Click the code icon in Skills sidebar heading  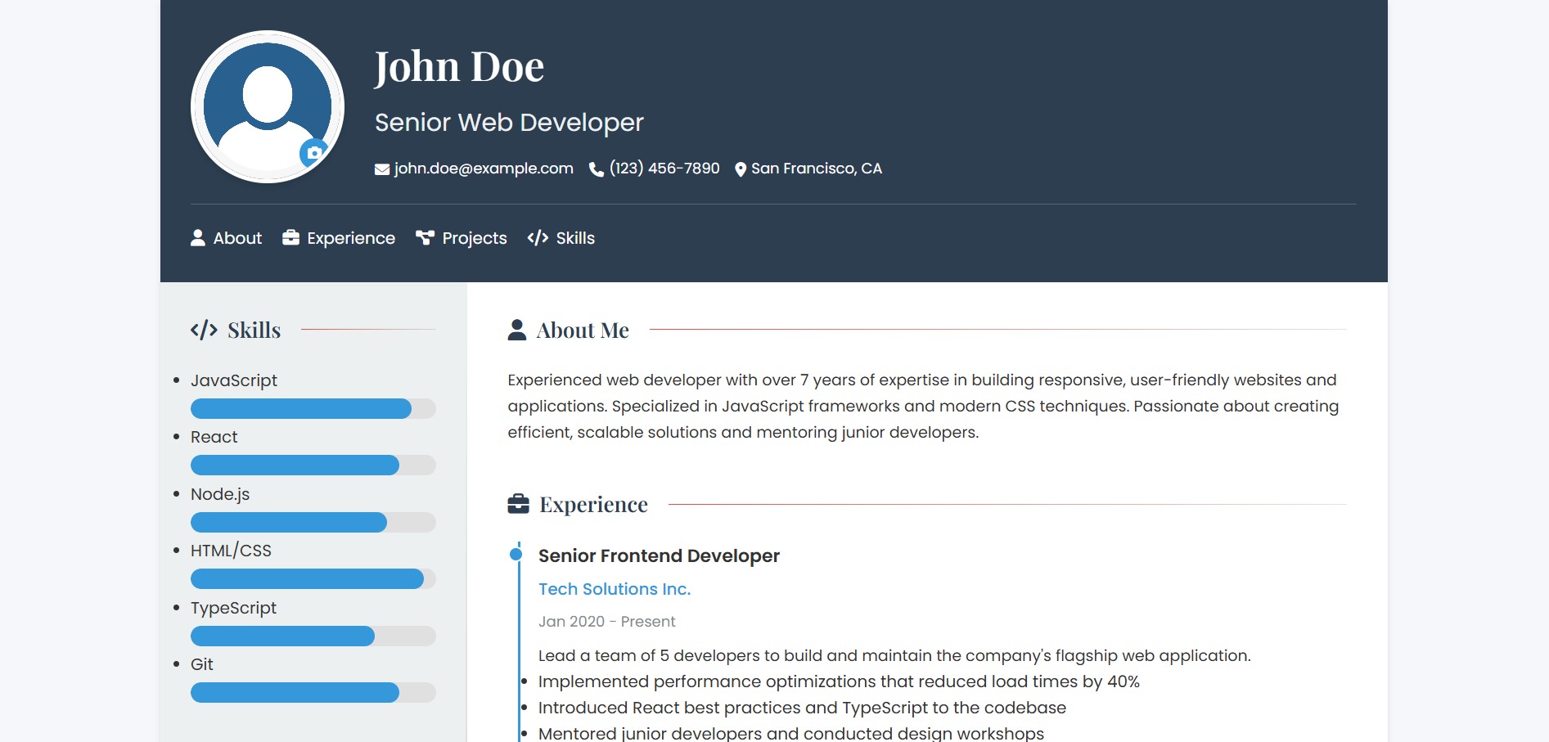[x=204, y=330]
